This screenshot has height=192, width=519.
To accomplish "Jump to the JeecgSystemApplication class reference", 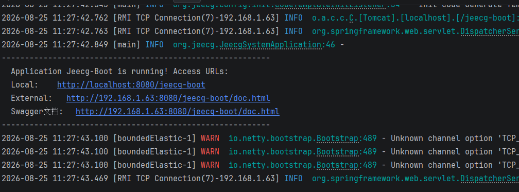I will point(270,45).
